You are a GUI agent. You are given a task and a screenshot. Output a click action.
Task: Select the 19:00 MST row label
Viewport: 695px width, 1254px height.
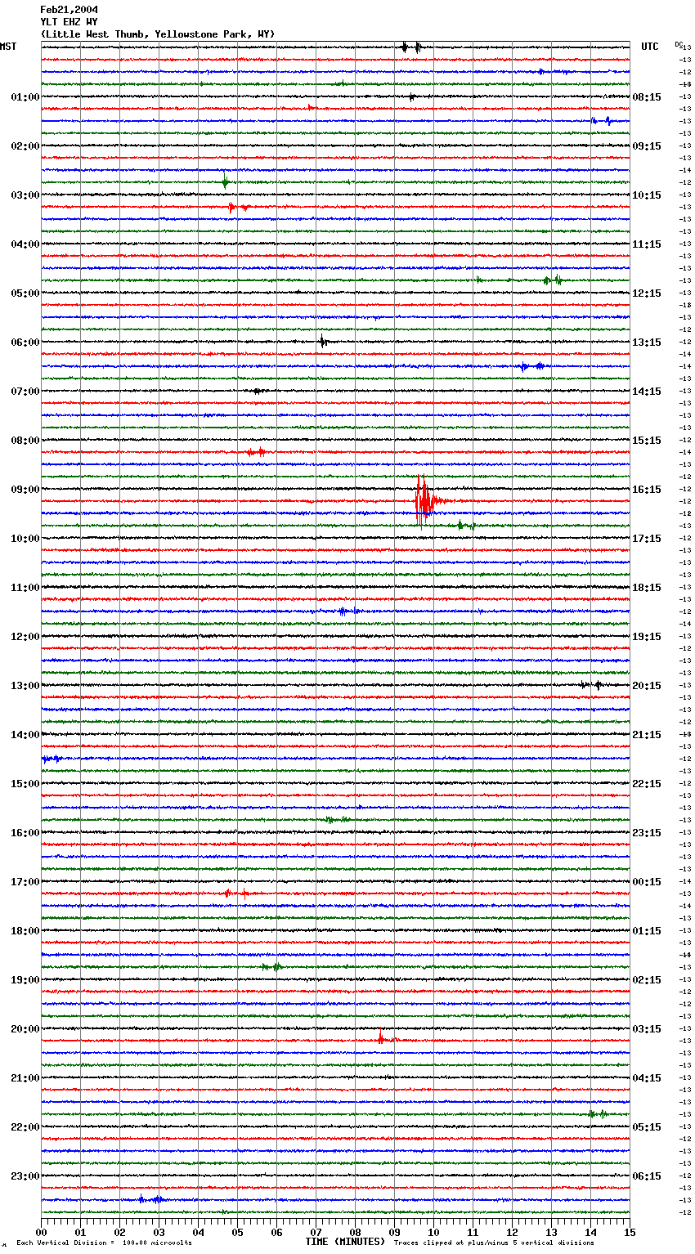(25, 980)
